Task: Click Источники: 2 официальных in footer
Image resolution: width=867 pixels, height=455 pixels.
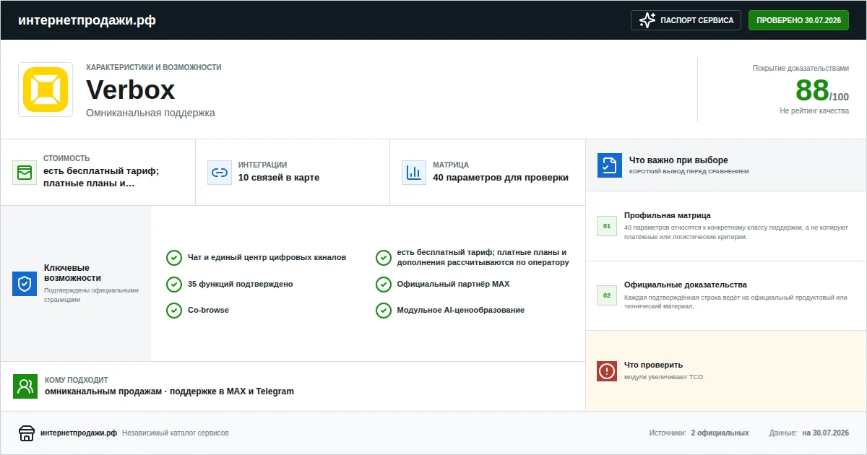Action: 699,433
